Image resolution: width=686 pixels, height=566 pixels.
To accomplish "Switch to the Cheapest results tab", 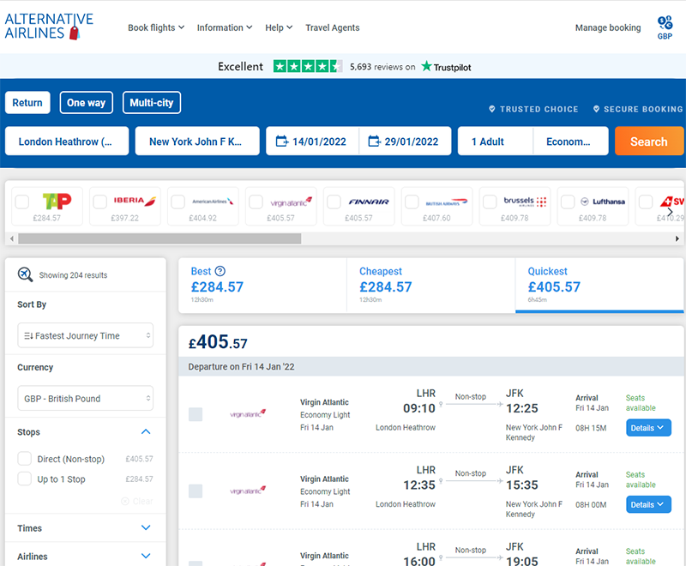I will coord(431,285).
